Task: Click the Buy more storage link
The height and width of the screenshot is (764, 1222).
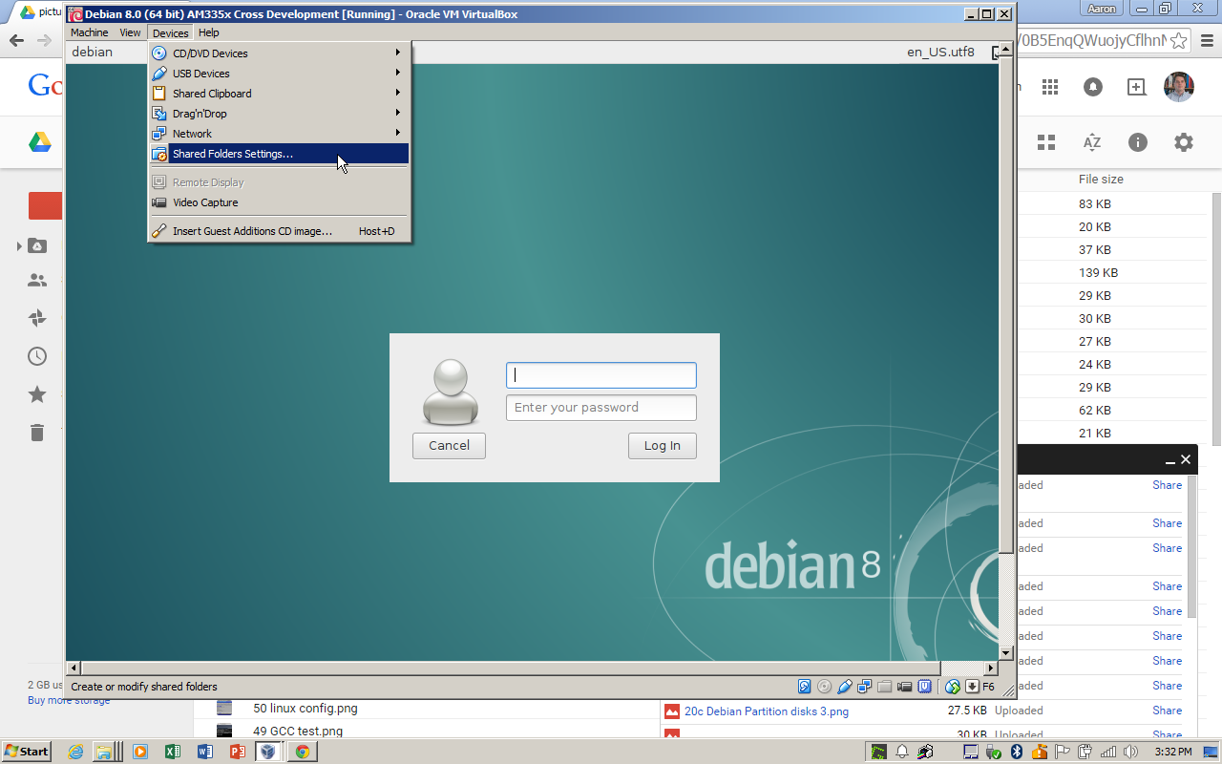Action: [x=69, y=700]
